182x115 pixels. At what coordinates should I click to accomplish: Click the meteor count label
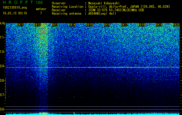coord(41,9)
